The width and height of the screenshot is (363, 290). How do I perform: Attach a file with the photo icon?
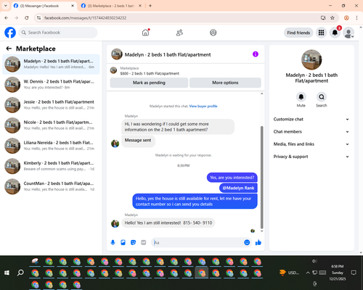tap(123, 242)
